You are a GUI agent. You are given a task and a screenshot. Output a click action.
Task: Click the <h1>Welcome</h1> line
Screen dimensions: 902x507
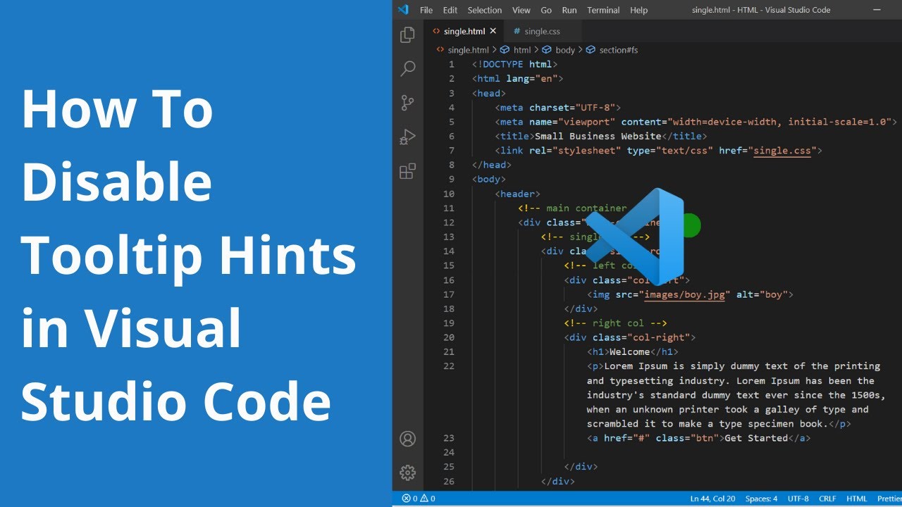click(633, 352)
